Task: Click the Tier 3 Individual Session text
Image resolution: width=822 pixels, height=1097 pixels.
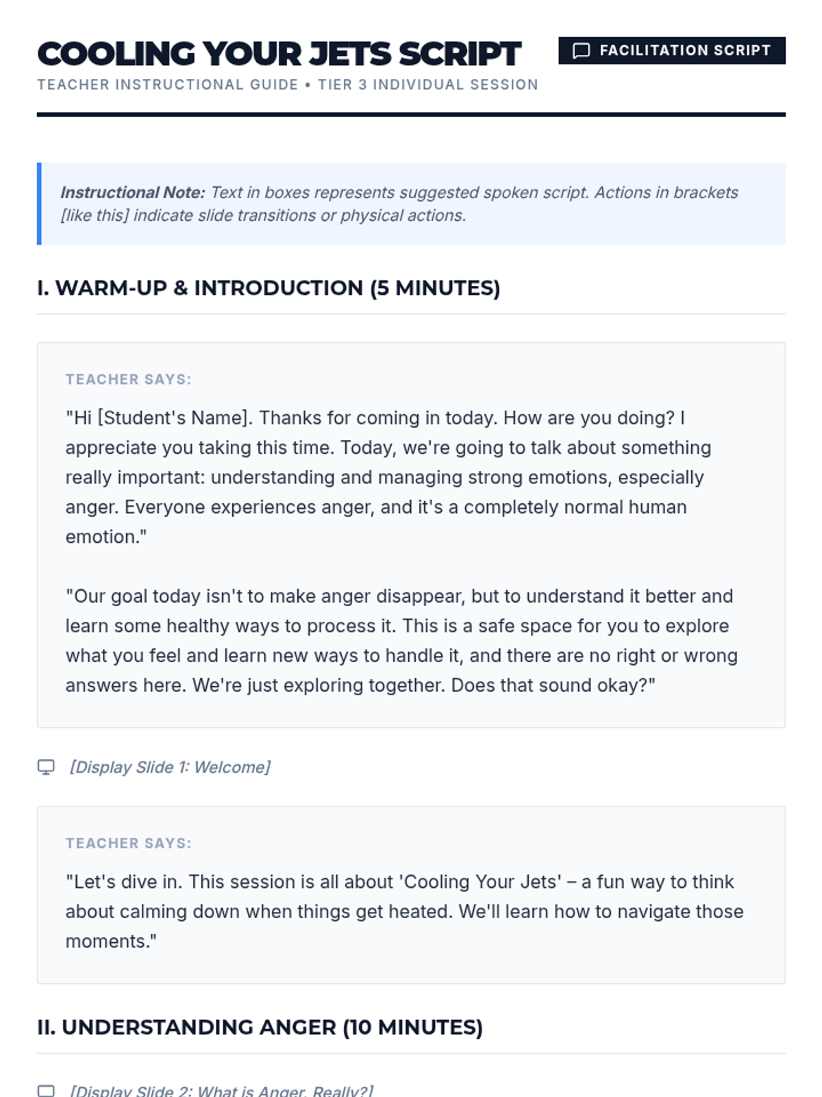Action: pyautogui.click(x=427, y=85)
